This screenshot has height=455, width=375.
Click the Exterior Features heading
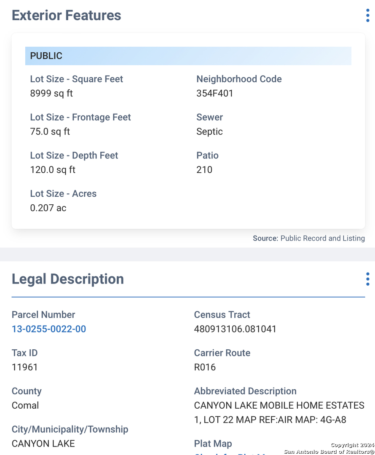click(x=67, y=16)
